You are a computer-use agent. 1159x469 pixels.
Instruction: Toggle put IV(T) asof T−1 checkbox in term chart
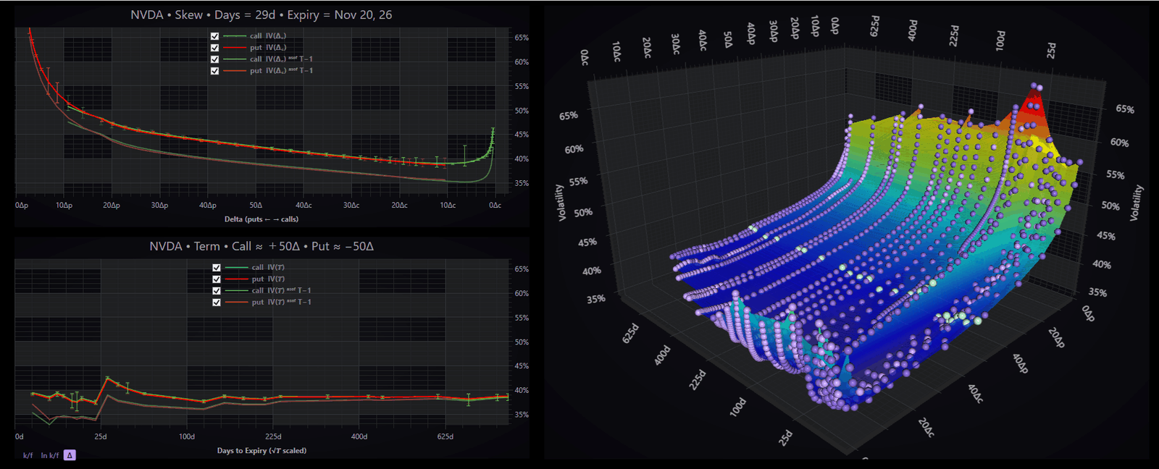click(217, 303)
